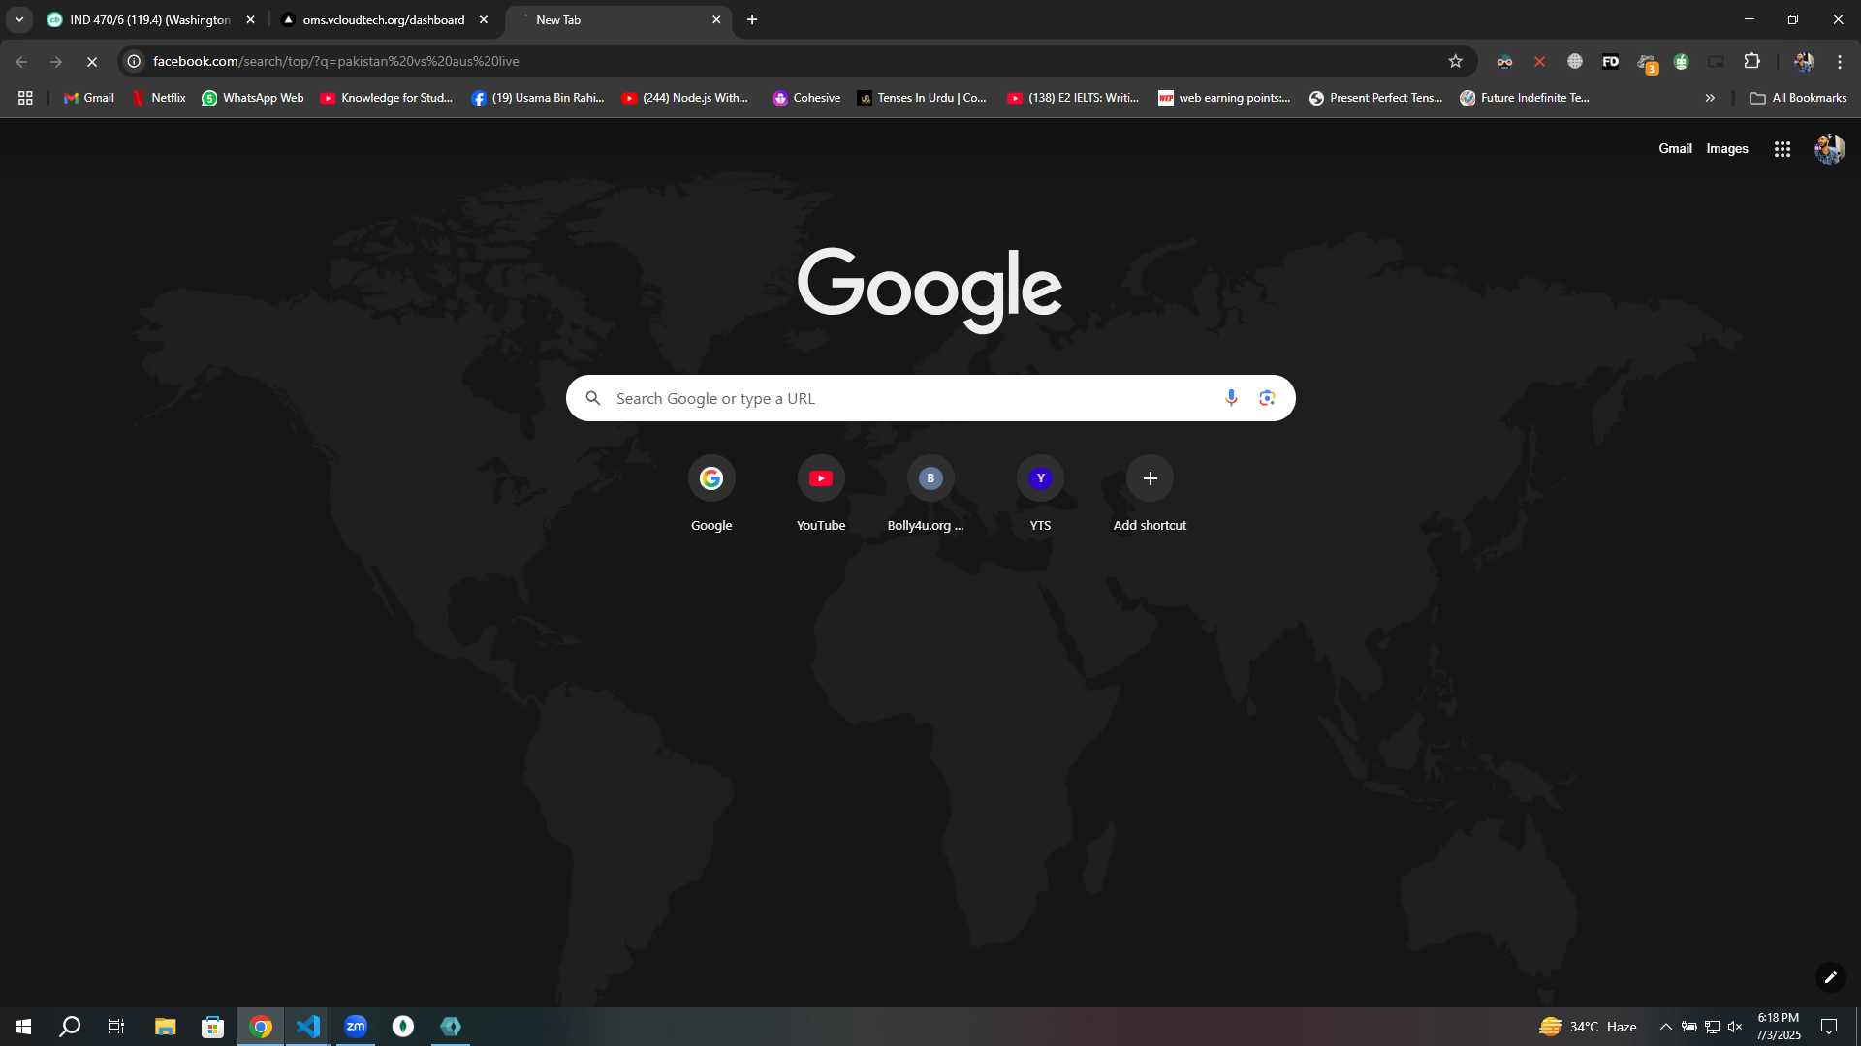
Task: Expand hidden bookmarks chevron
Action: pos(1710,98)
